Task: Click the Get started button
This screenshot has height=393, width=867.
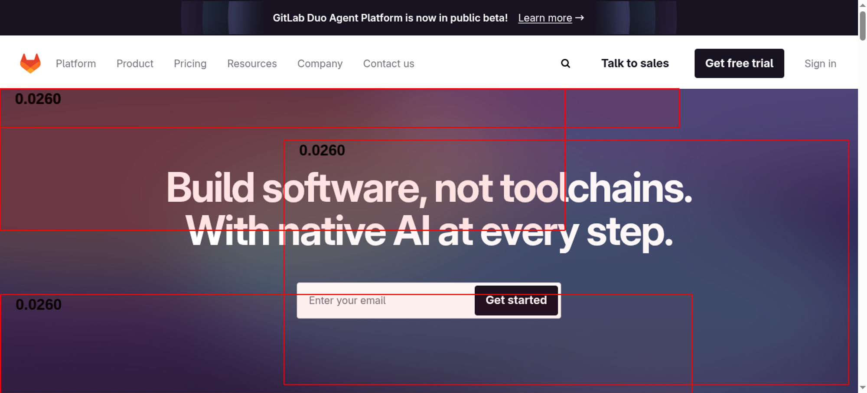Action: [516, 300]
